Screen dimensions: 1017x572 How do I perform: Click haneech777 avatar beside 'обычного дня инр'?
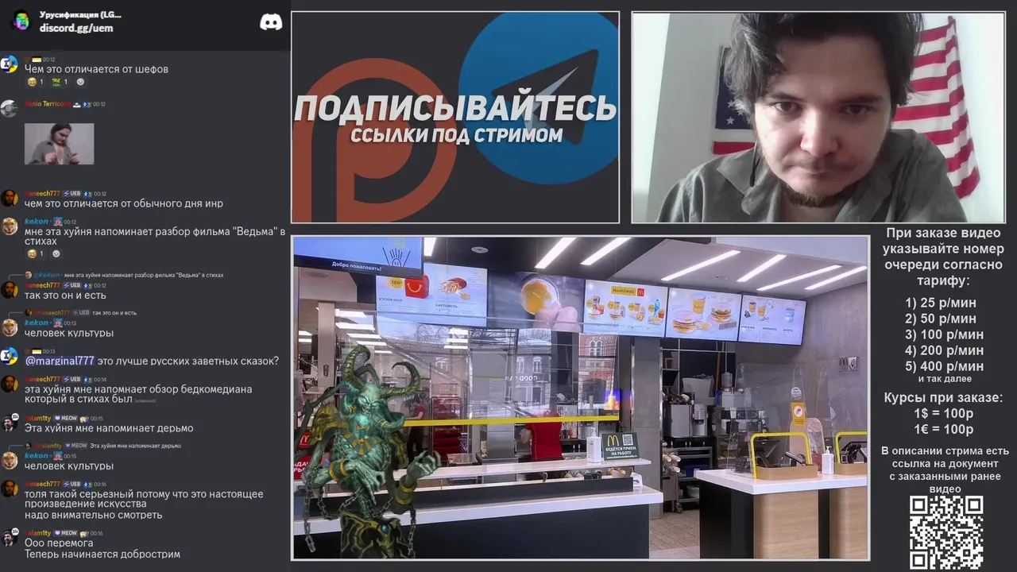coord(10,198)
